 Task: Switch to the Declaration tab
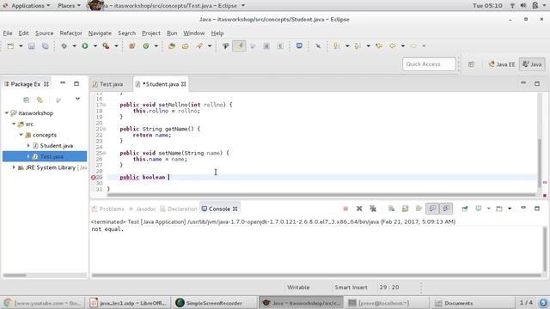[179, 209]
